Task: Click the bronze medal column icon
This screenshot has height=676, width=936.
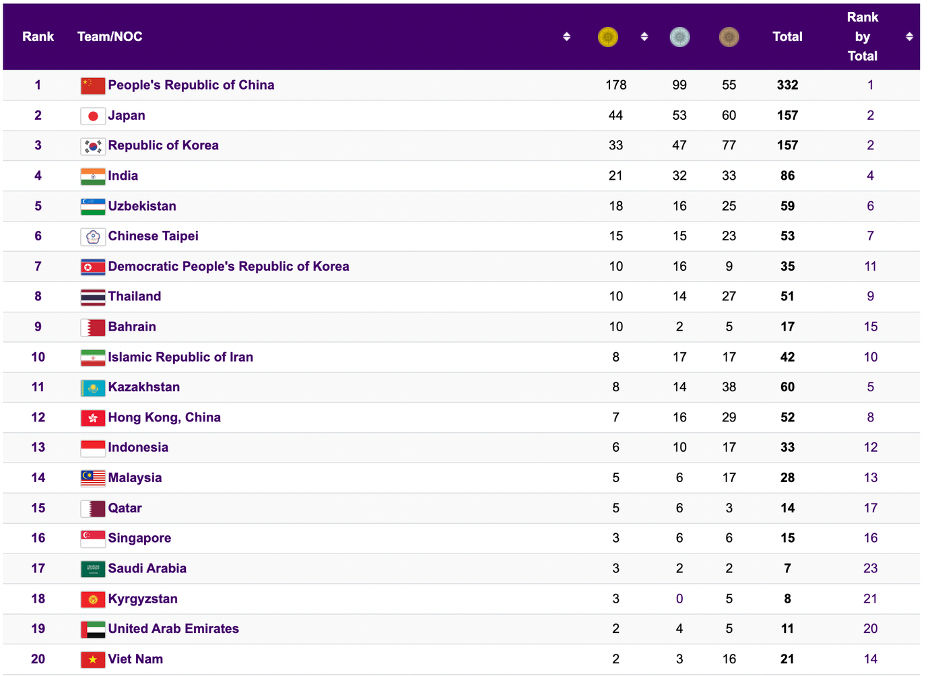Action: (729, 37)
